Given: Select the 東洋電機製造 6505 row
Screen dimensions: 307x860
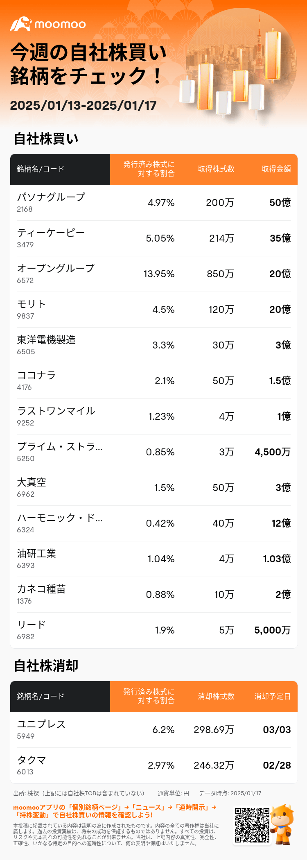Looking at the screenshot, I should click(x=154, y=345).
